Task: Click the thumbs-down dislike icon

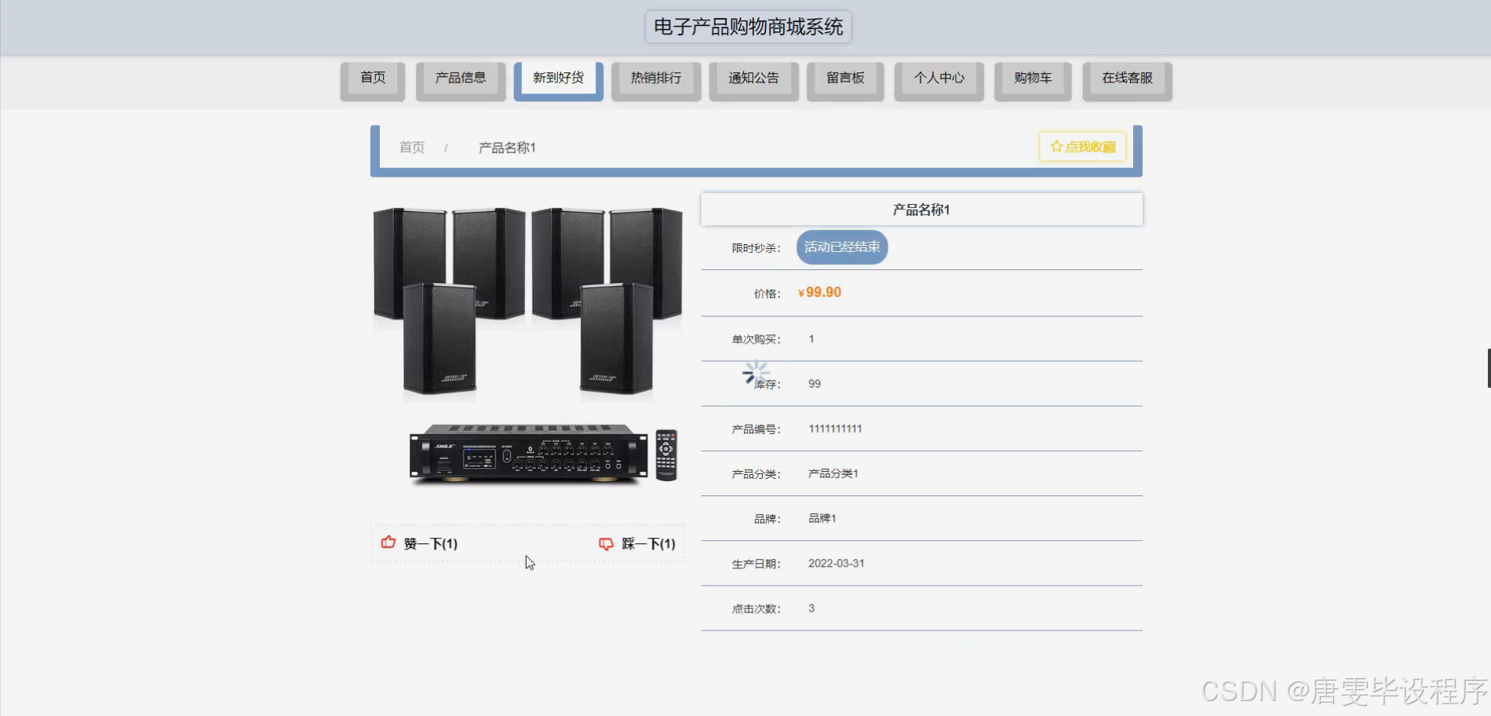Action: tap(606, 543)
